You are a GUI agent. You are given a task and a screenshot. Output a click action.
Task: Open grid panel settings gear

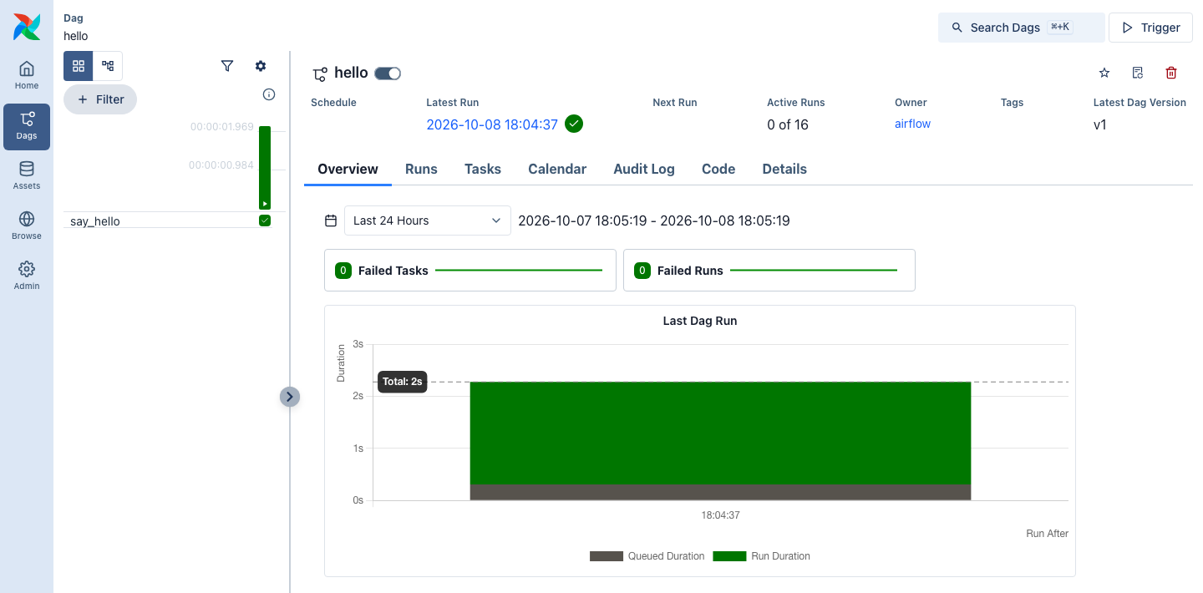tap(261, 66)
